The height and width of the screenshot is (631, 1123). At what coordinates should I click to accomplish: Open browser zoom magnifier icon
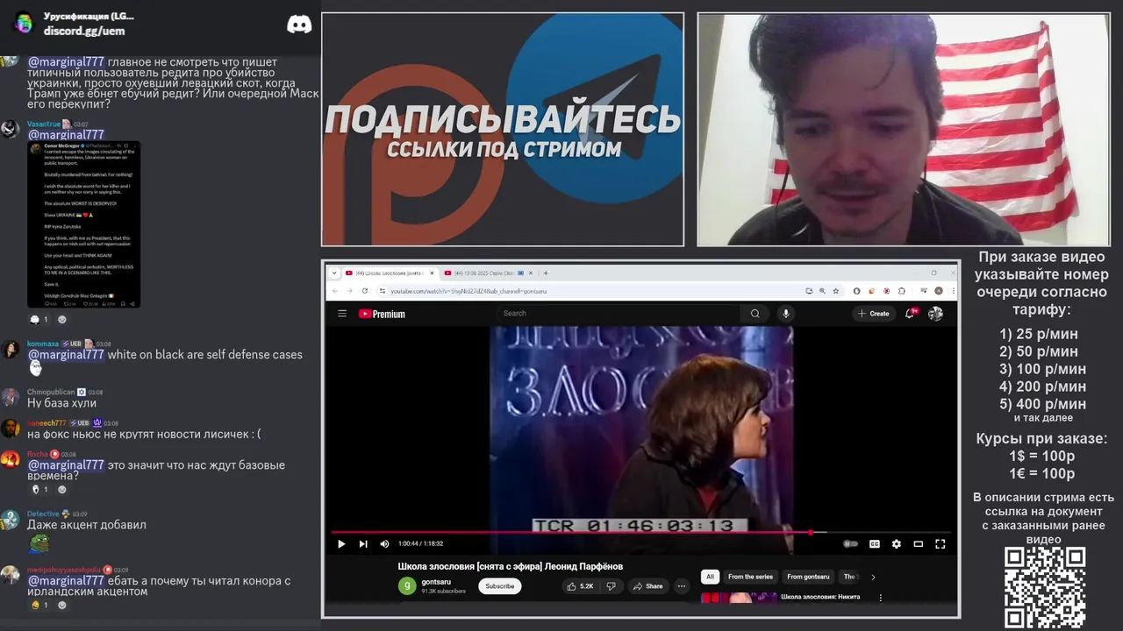[x=822, y=291]
